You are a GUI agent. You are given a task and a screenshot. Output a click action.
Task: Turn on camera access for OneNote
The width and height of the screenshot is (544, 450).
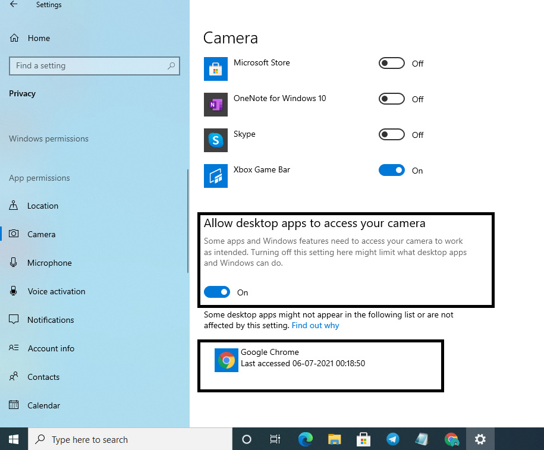(391, 99)
